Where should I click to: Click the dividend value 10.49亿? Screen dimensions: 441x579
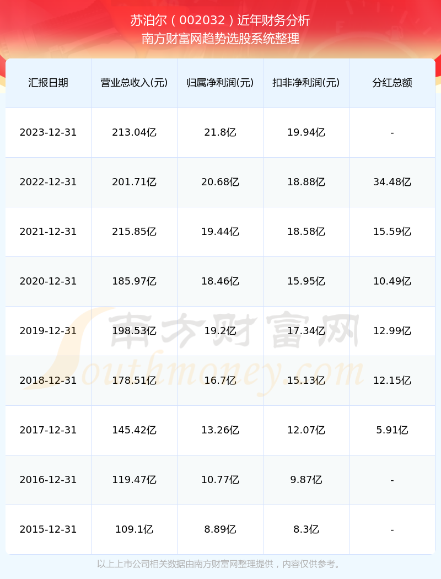392,281
